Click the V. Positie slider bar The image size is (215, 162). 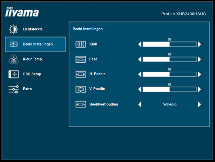pyautogui.click(x=170, y=89)
